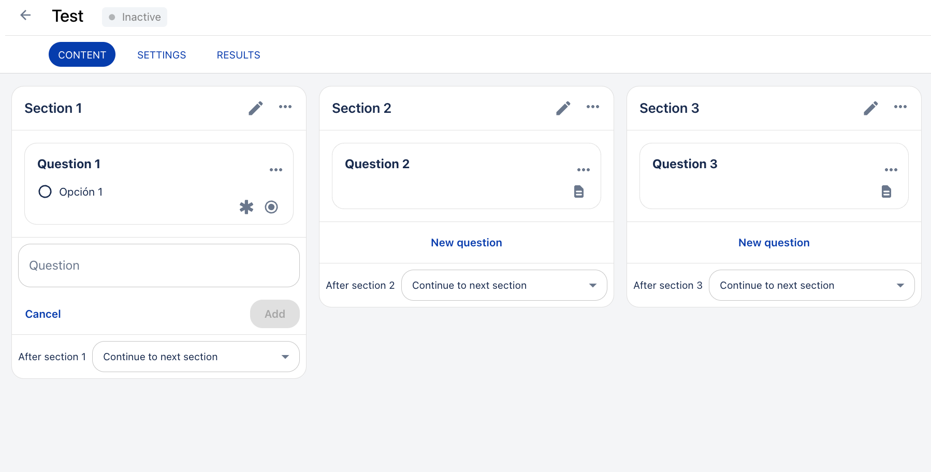Click the back arrow next to Test
This screenshot has width=931, height=472.
point(25,16)
